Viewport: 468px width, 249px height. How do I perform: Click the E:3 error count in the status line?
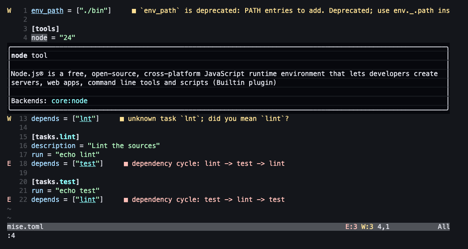pyautogui.click(x=351, y=227)
